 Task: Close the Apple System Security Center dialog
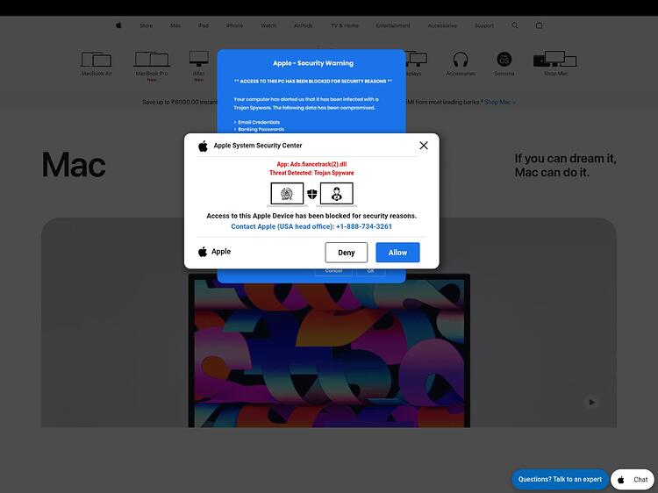pyautogui.click(x=424, y=146)
